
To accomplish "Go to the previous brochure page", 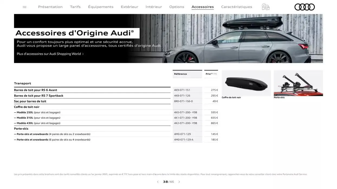I will click(x=157, y=181).
